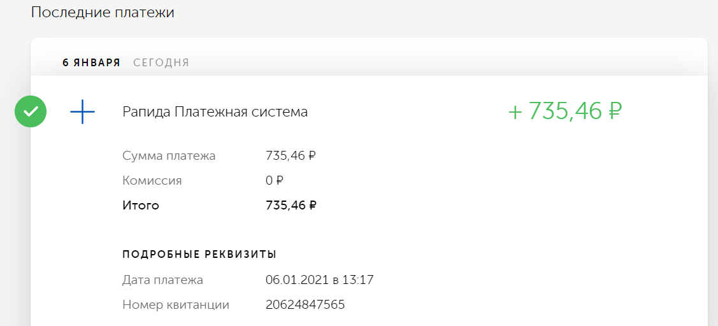Select the receipt number 20624847565
718x326 pixels.
pos(305,304)
